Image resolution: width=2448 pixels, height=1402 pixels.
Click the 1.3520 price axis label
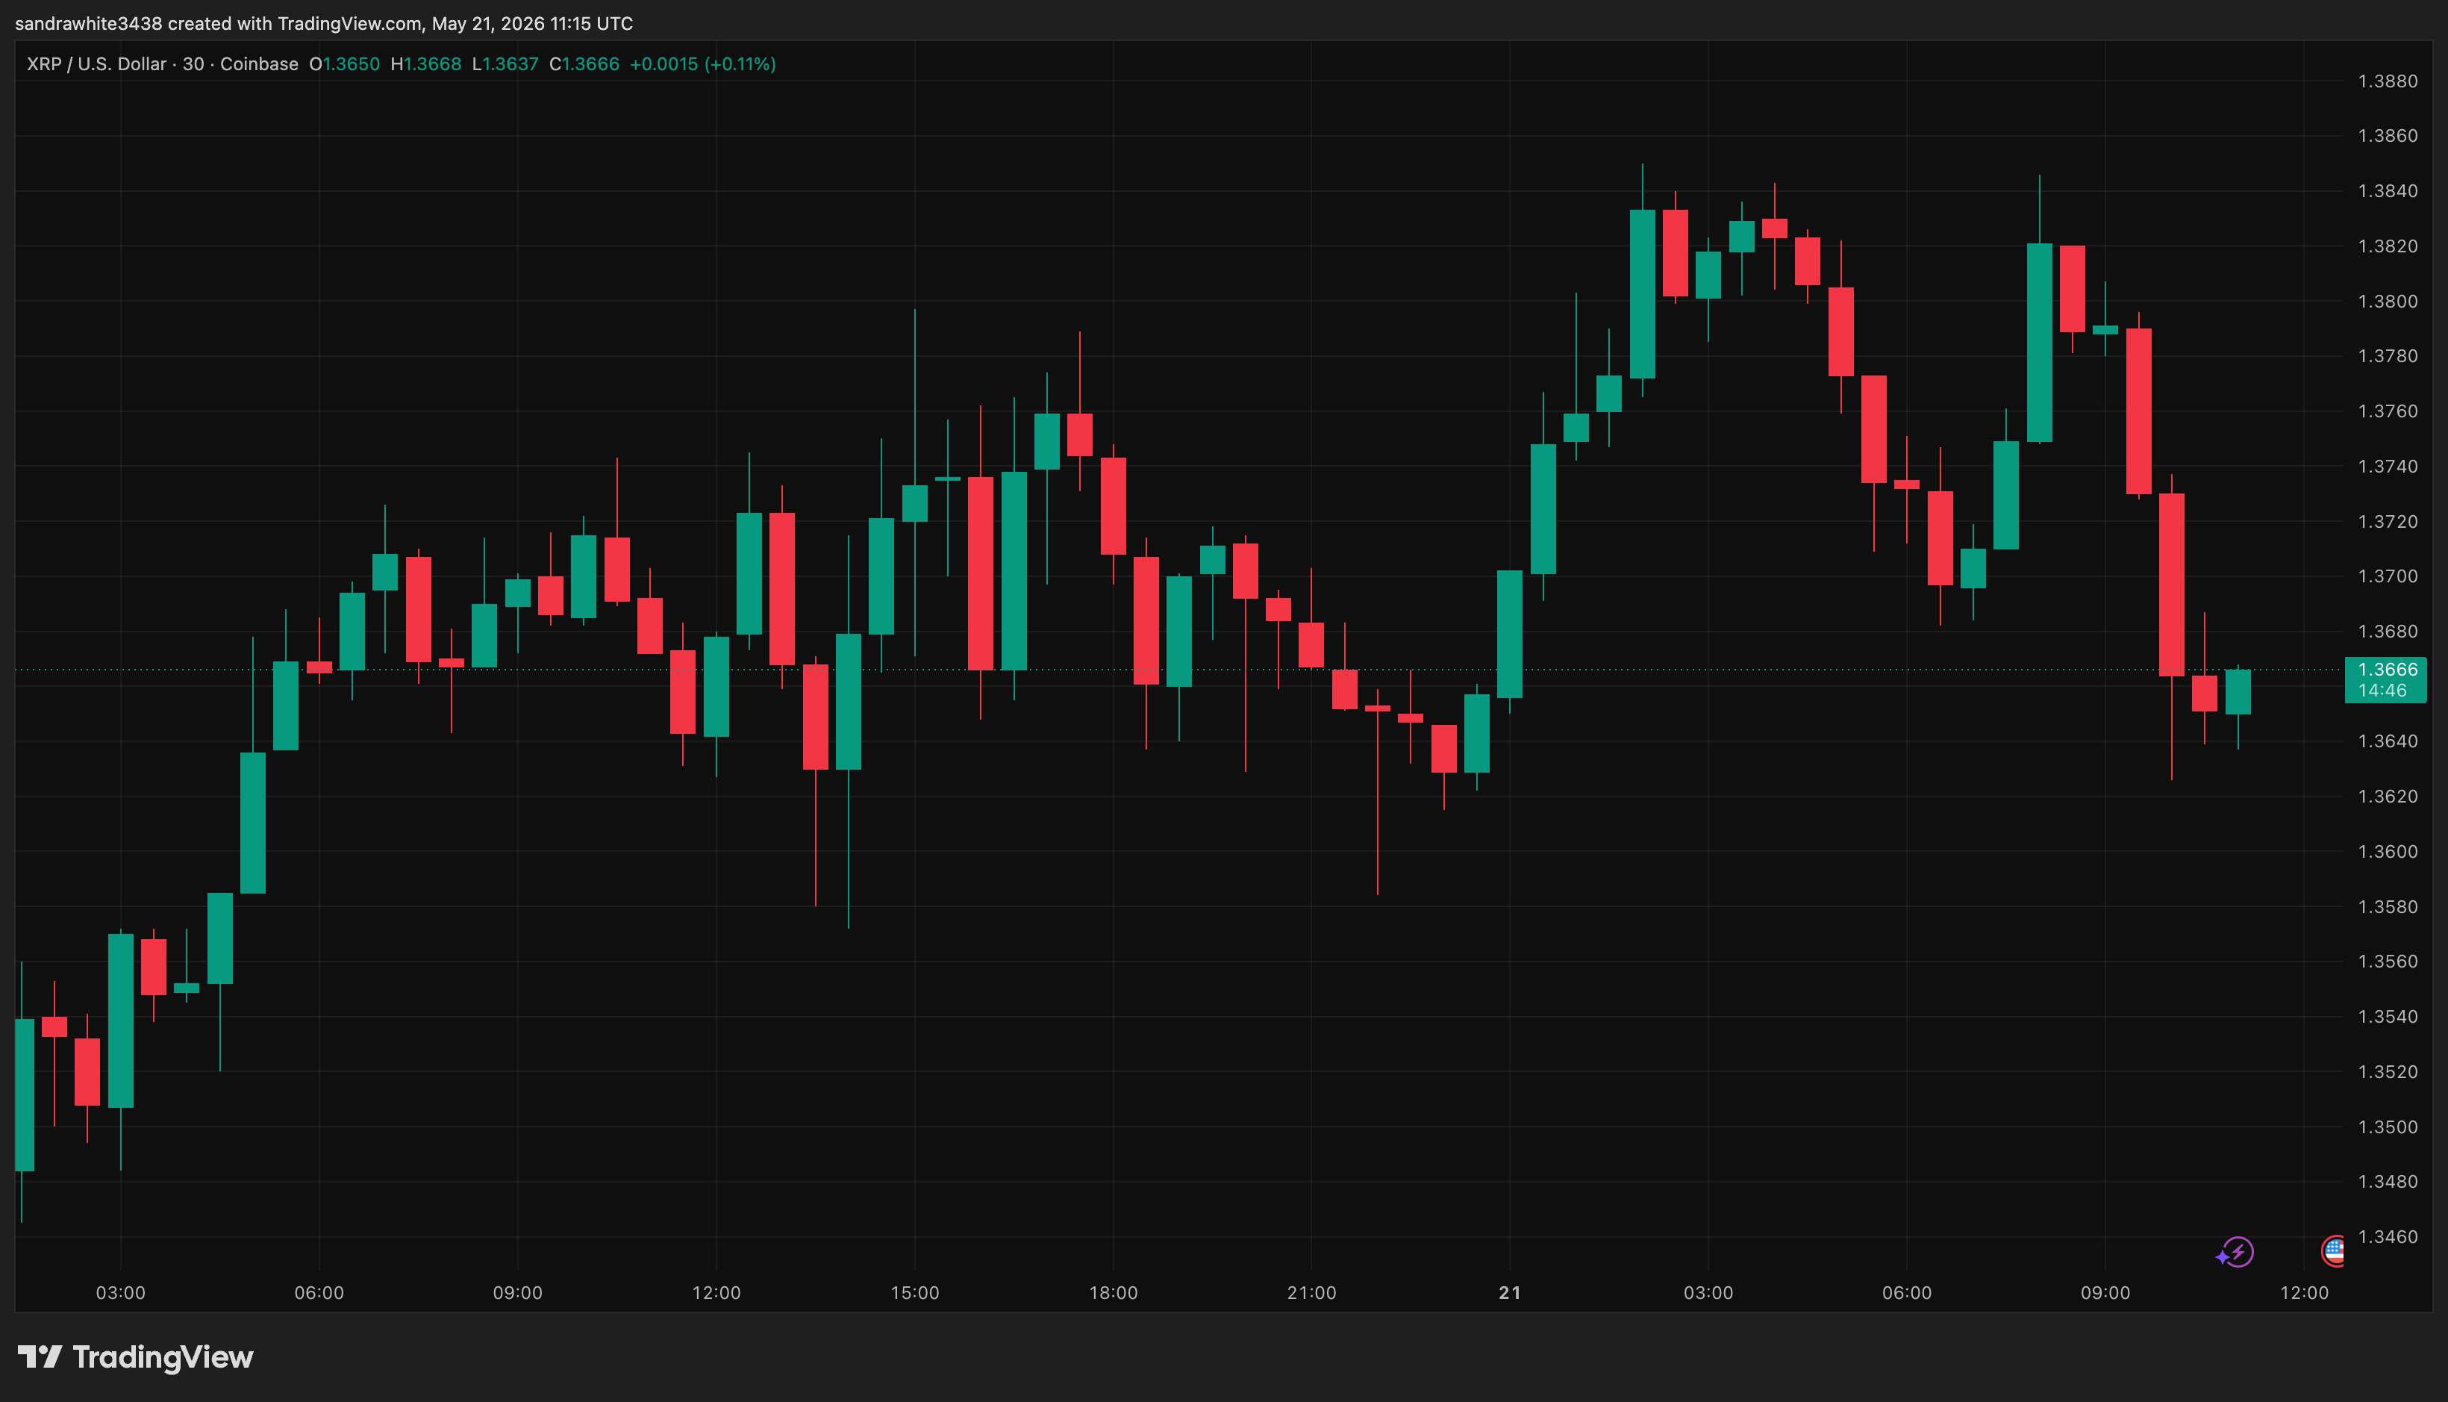pos(2388,1072)
